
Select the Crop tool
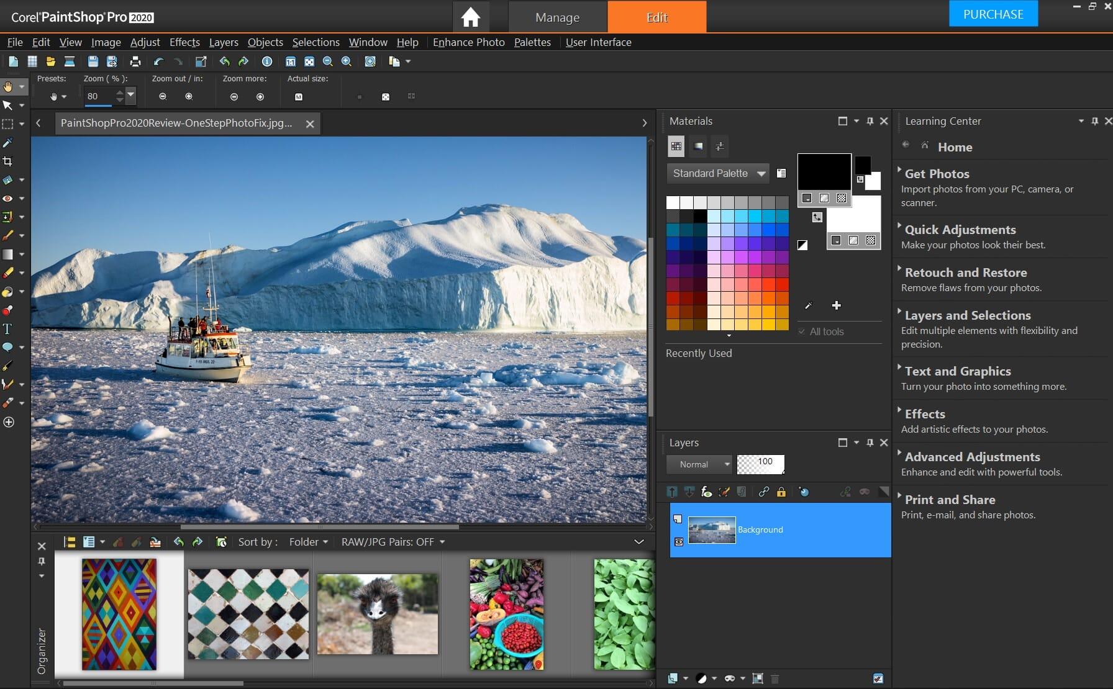[x=8, y=161]
